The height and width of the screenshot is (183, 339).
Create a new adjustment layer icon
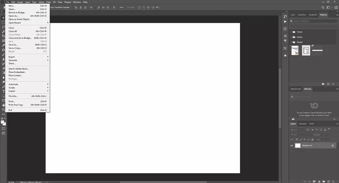[319, 182]
